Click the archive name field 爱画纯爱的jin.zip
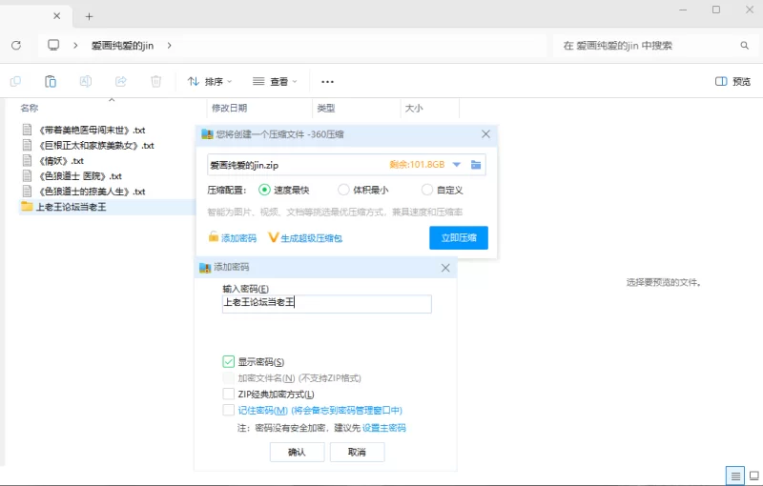Viewport: 763px width, 486px height. [297, 165]
